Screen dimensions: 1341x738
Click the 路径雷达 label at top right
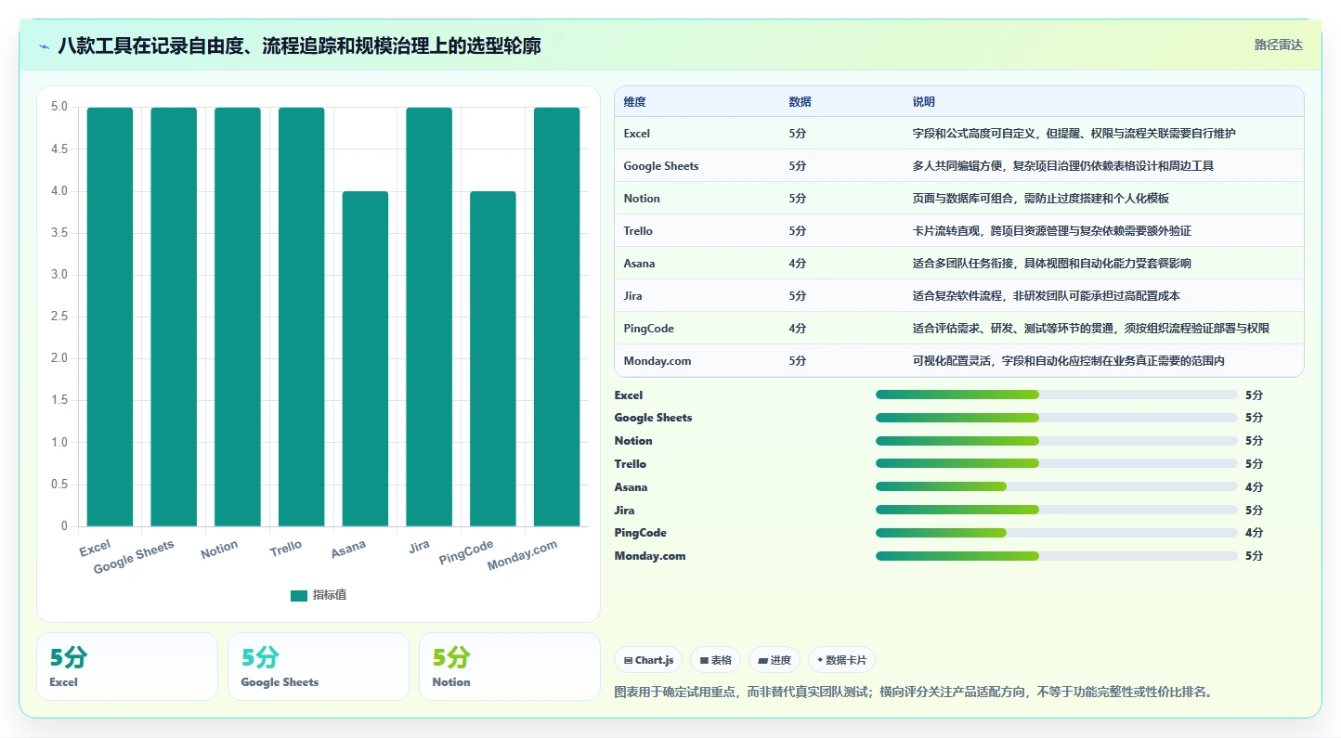pos(1279,45)
